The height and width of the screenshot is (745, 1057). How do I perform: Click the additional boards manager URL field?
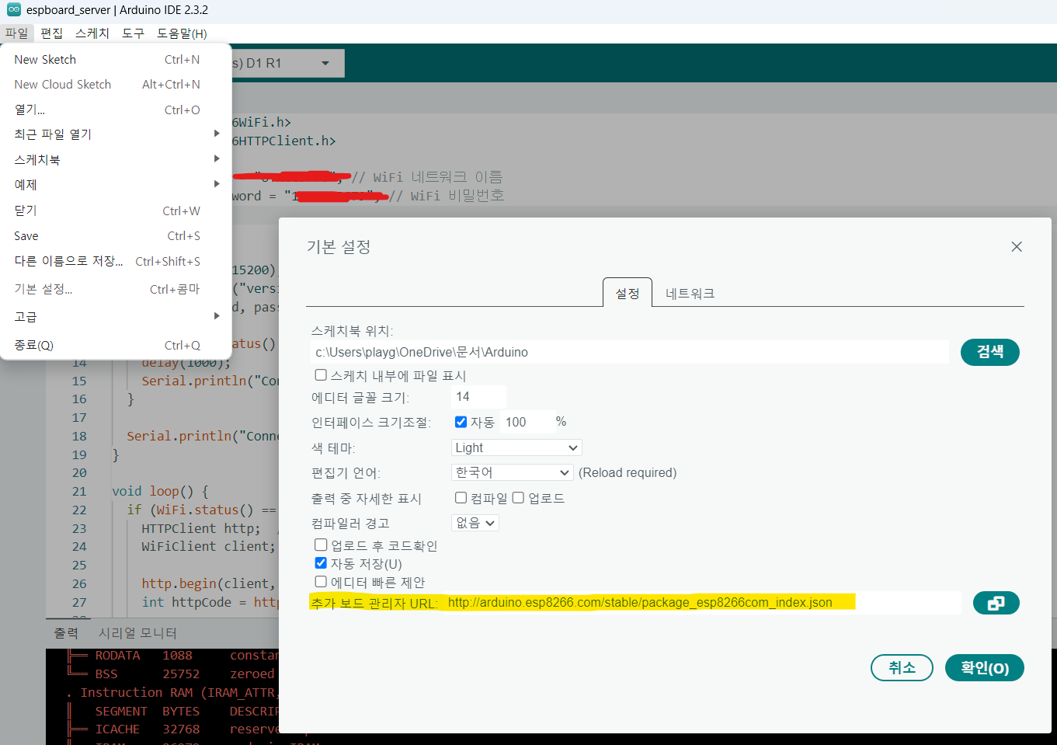pyautogui.click(x=702, y=603)
